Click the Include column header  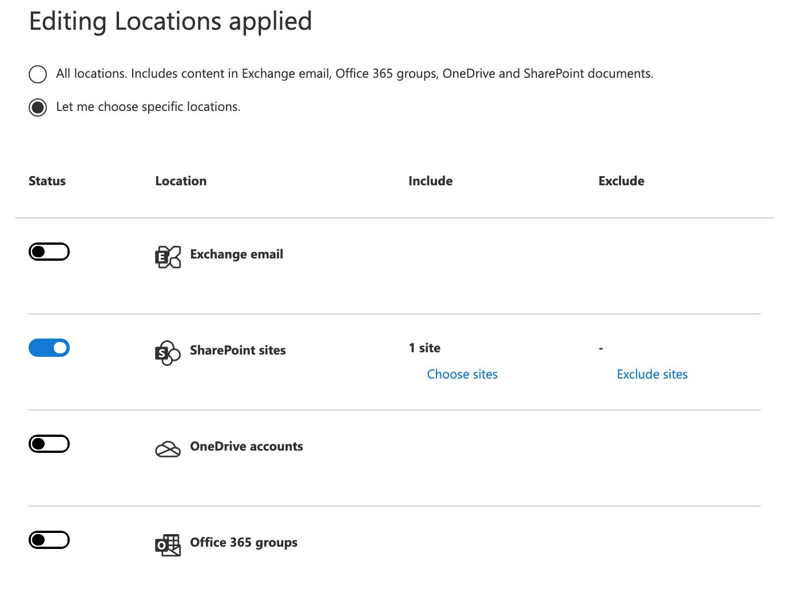[x=431, y=181]
